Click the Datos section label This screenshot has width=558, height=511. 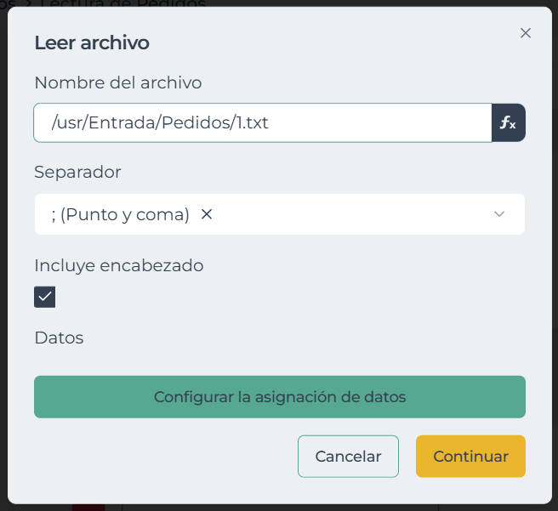pos(59,338)
